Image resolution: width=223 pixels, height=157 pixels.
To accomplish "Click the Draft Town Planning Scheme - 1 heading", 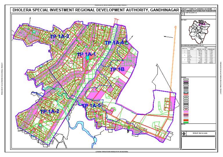I will [x=198, y=9].
